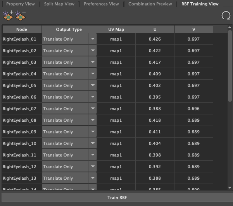Open Output Type dropdown for RightEyelash_05
This screenshot has width=233, height=206.
click(69, 85)
